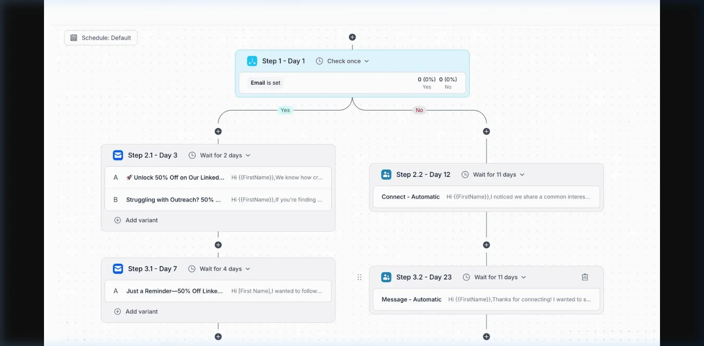Click the plus node on the No branch
The image size is (704, 346).
coord(487,131)
